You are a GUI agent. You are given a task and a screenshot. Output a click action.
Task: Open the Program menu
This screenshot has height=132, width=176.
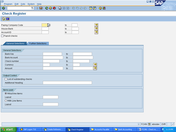pos(8,4)
